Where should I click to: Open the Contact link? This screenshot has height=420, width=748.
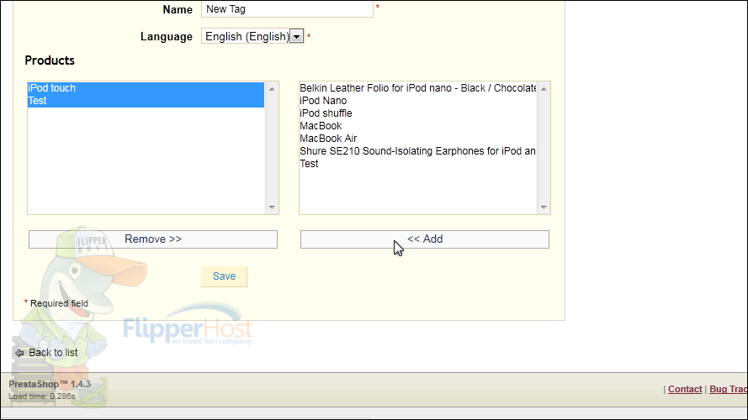pos(685,389)
